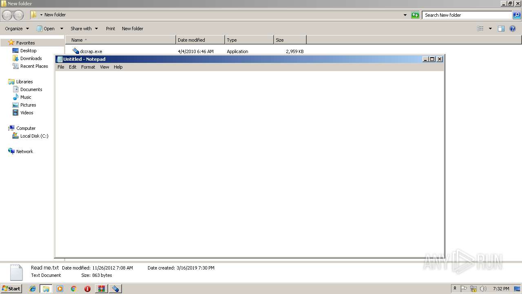Open Opera browser from the taskbar
Image resolution: width=522 pixels, height=294 pixels.
[87, 289]
